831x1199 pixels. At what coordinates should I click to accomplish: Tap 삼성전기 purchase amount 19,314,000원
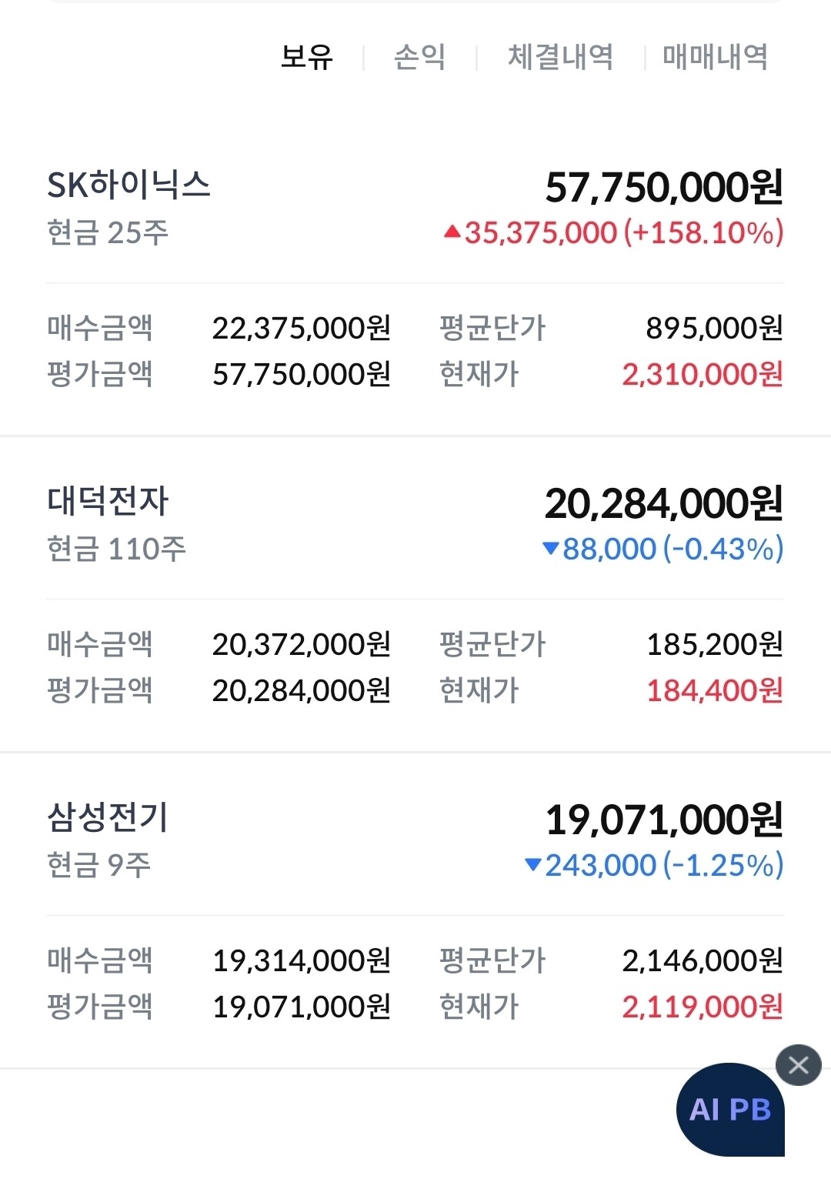[302, 960]
